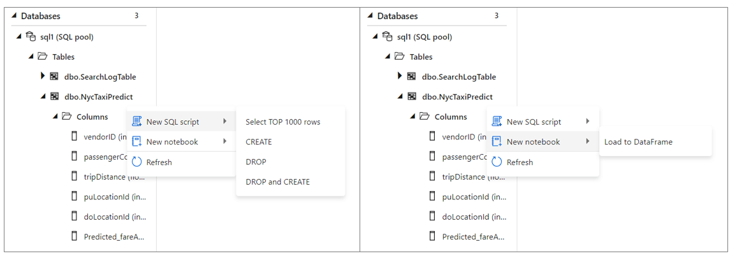Viewport: 737px width, 256px height.
Task: Click the New notebook icon in right context menu
Action: [x=497, y=141]
